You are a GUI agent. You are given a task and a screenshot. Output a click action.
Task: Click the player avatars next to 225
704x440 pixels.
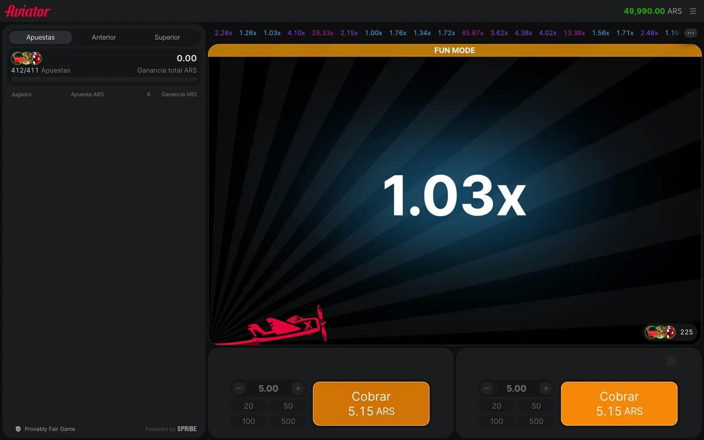(x=660, y=332)
